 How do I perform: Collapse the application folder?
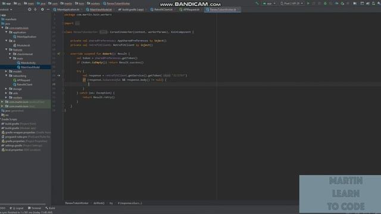tap(7, 32)
